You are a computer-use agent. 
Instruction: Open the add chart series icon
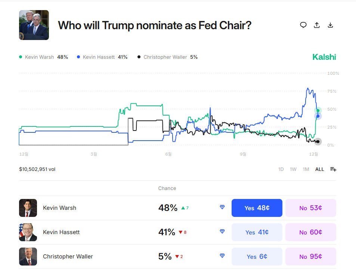[x=333, y=169]
